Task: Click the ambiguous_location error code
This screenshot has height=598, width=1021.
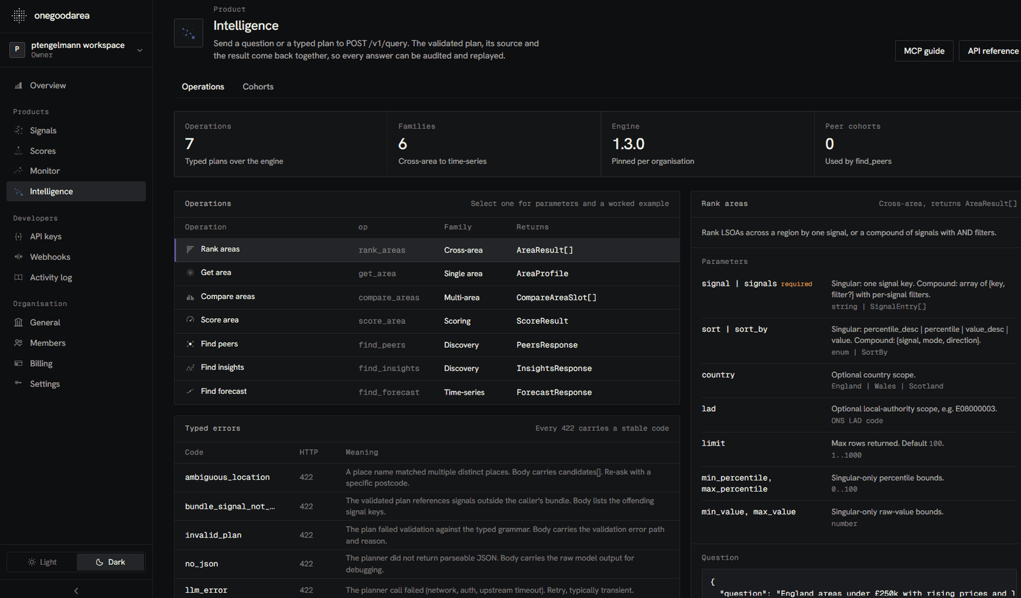Action: 227,478
